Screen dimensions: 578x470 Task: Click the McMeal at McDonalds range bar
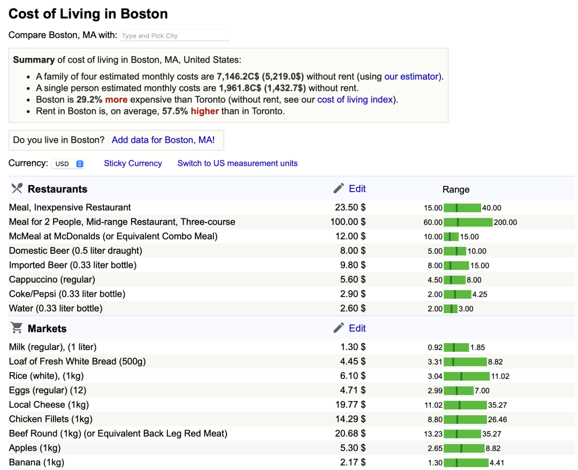coord(451,237)
